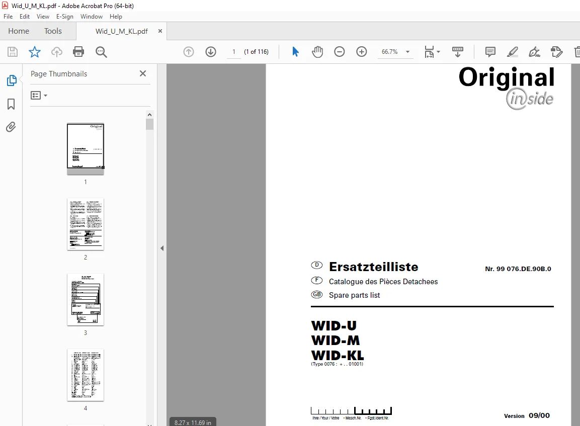Viewport: 580px width, 426px height.
Task: Click the 'WID-U' model name
Action: coord(334,326)
